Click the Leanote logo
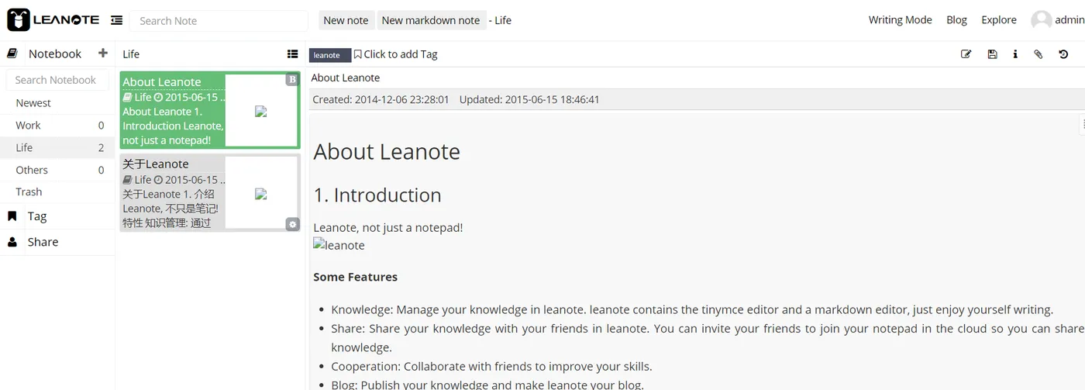Viewport: 1085px width, 390px height. [x=53, y=20]
